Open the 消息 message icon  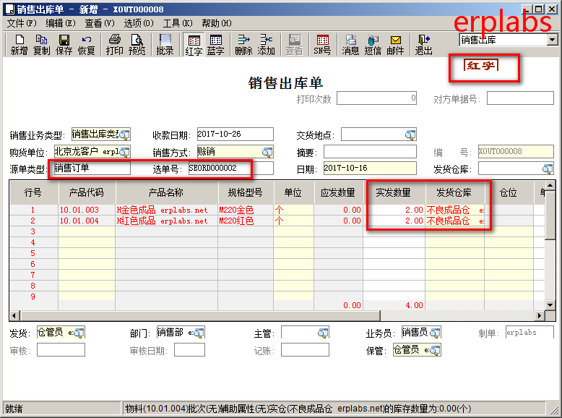350,45
